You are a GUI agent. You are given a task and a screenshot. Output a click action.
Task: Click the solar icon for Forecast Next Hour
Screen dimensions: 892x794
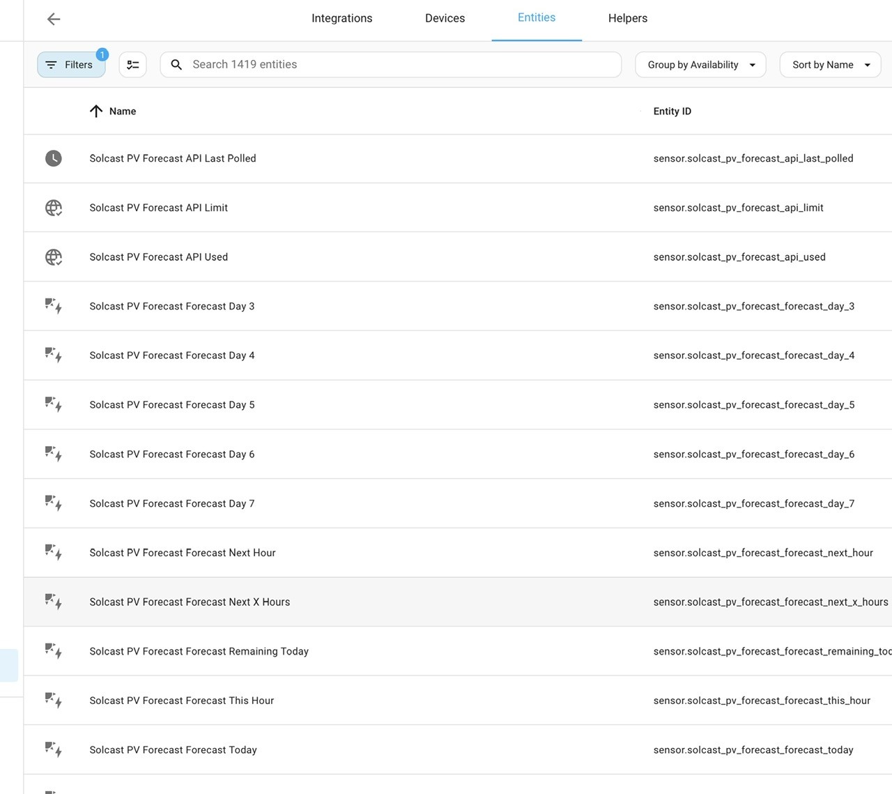coord(54,553)
